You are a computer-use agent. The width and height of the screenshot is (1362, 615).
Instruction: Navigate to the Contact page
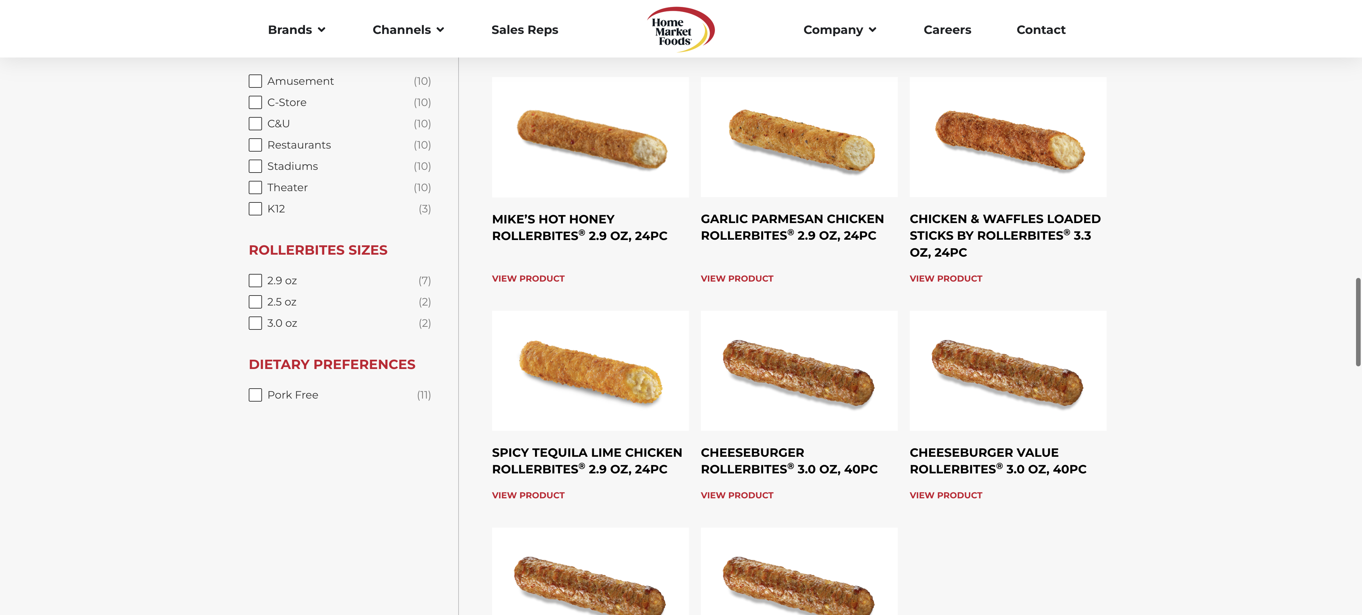coord(1040,30)
